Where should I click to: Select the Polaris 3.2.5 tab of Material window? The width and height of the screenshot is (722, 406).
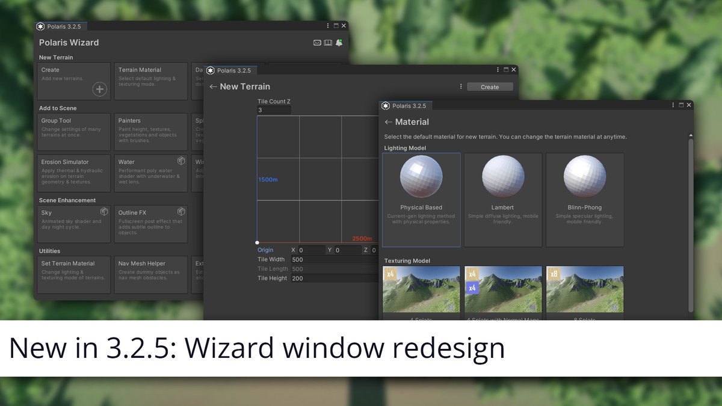pos(406,106)
